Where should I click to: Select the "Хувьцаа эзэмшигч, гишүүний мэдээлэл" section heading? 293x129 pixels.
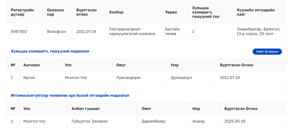50,51
